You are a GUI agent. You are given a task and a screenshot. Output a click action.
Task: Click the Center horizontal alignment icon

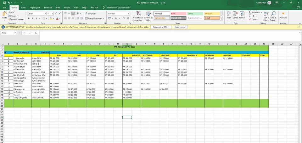click(69, 19)
